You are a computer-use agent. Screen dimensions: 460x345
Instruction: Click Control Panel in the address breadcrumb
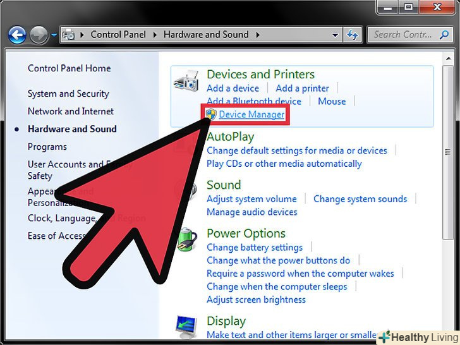[x=118, y=35]
